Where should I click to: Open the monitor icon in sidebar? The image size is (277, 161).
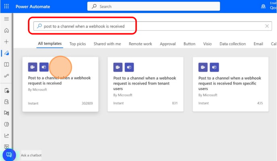(6, 146)
